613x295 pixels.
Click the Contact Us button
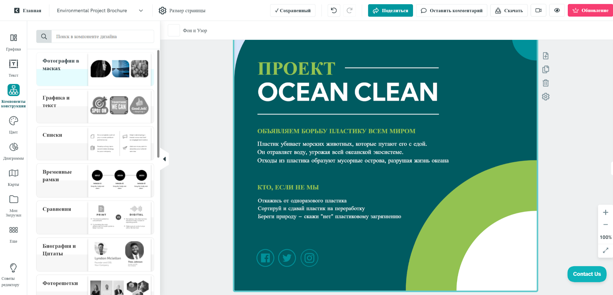(x=587, y=274)
